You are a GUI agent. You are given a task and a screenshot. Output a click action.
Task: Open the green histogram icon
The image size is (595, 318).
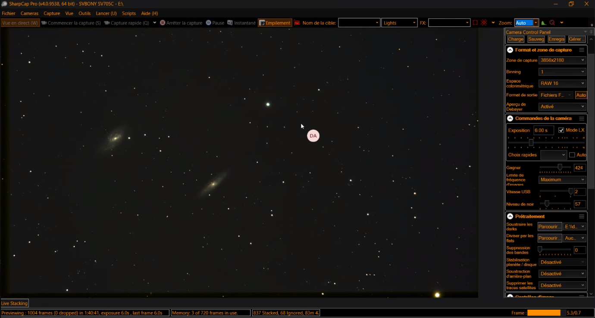click(x=544, y=23)
